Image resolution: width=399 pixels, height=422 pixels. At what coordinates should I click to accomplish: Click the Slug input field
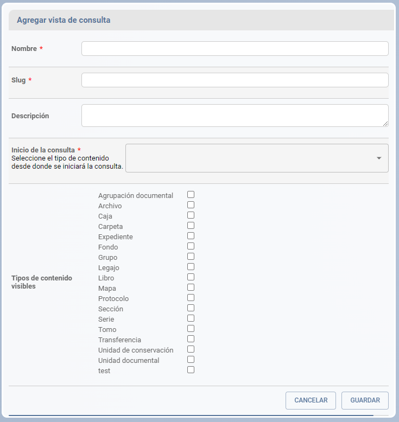pos(235,80)
